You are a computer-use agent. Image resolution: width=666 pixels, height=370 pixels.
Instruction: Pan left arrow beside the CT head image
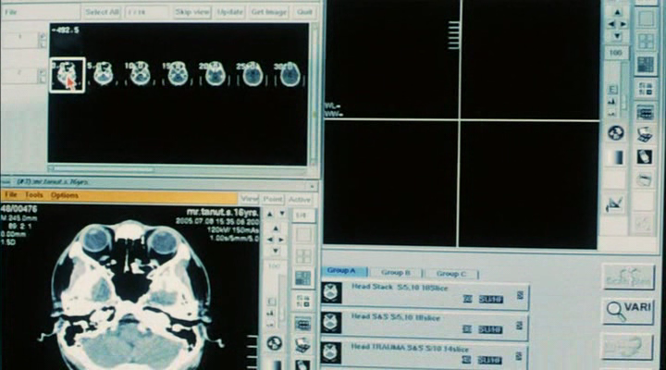(x=270, y=240)
